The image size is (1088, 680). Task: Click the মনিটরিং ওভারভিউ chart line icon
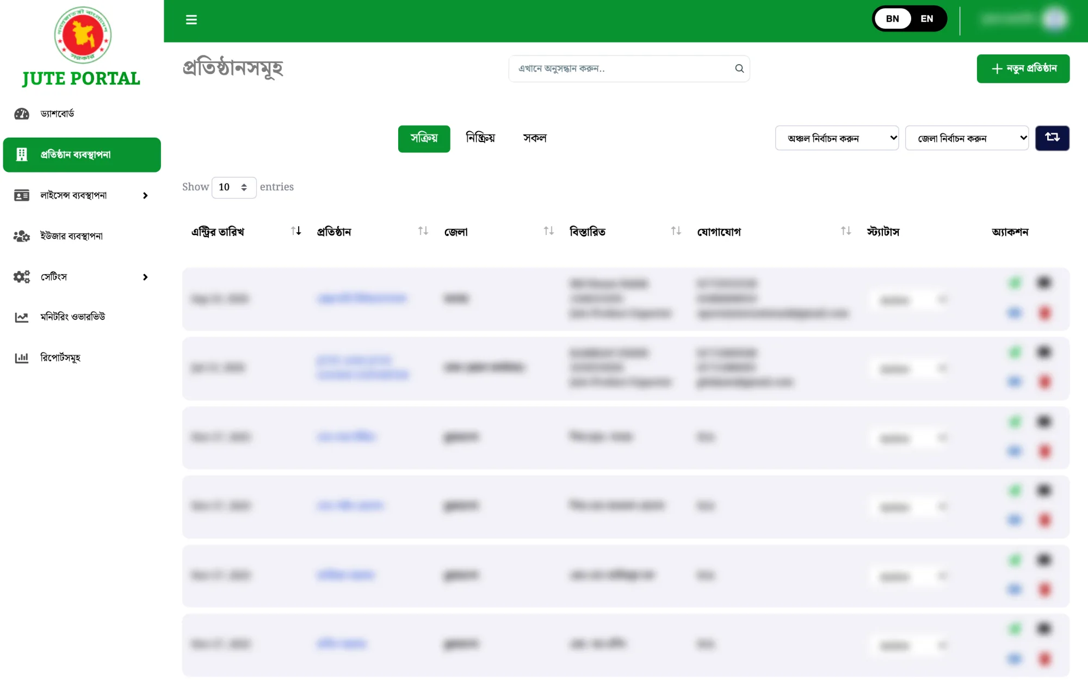(22, 317)
